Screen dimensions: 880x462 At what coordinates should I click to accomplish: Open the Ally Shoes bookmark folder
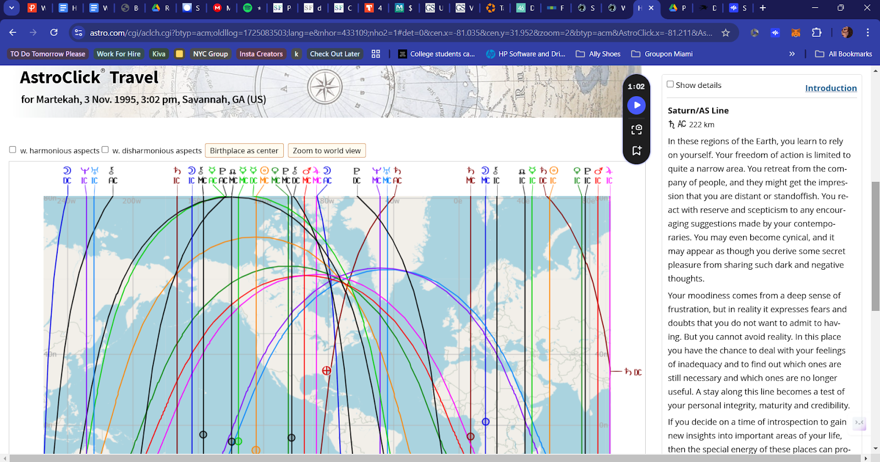click(x=598, y=54)
